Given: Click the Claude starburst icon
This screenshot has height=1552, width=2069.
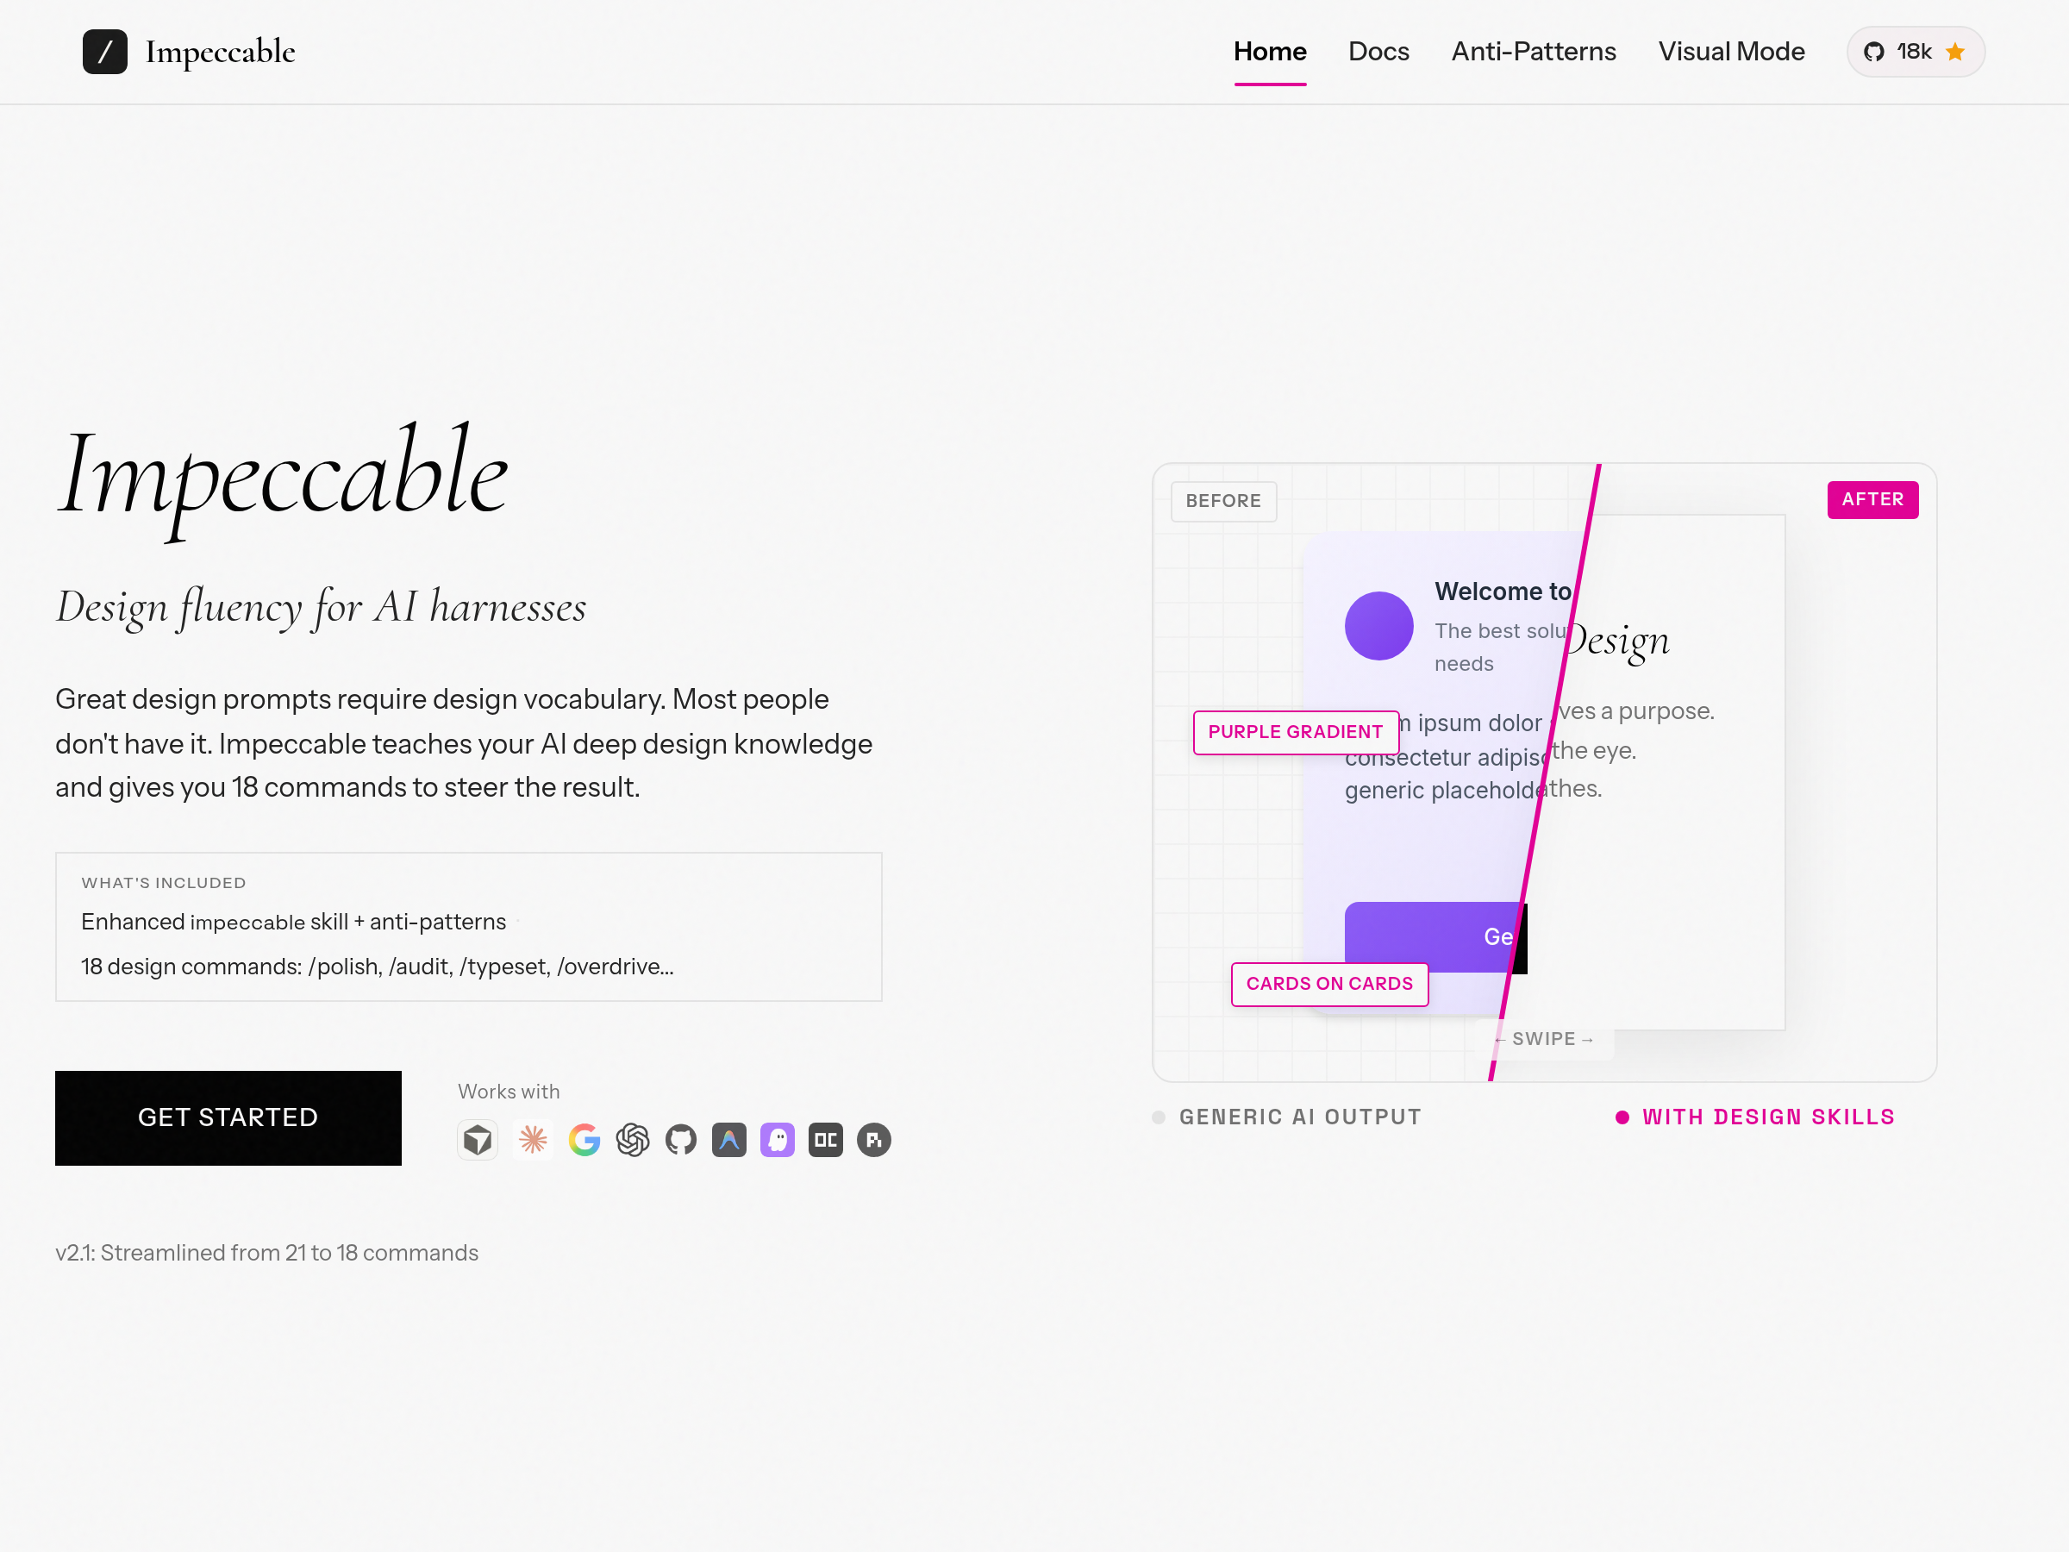Looking at the screenshot, I should coord(533,1140).
